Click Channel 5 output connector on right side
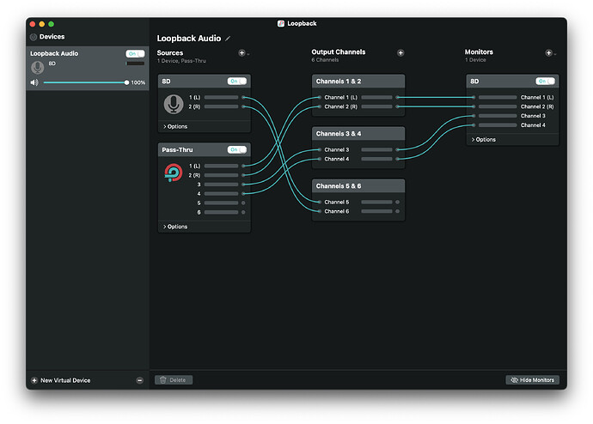Viewport: 593px width, 424px height. (397, 202)
